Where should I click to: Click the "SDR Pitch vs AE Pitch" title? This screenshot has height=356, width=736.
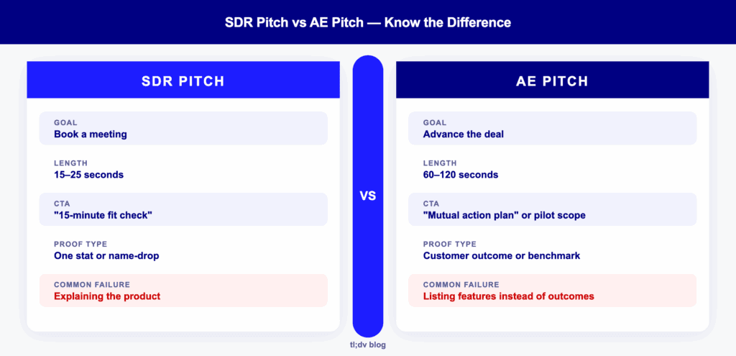tap(367, 22)
